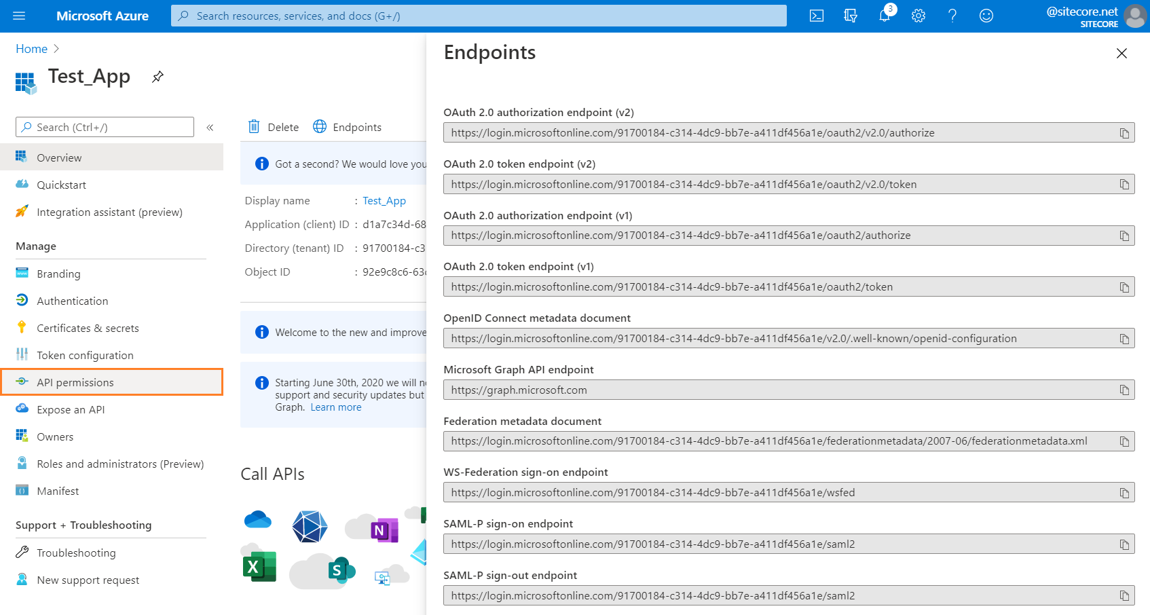Screen dimensions: 1150x615
Task: Copy the SAML-P sign-on endpoint
Action: pos(1124,544)
